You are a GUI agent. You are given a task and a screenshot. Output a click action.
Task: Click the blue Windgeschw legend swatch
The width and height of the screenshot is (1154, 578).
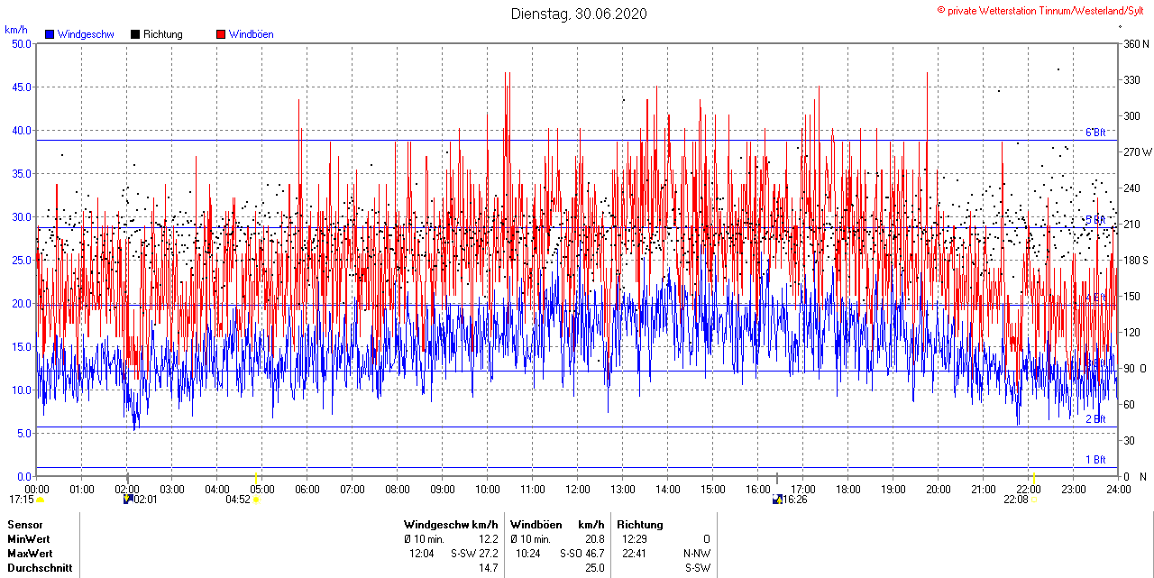coord(50,34)
